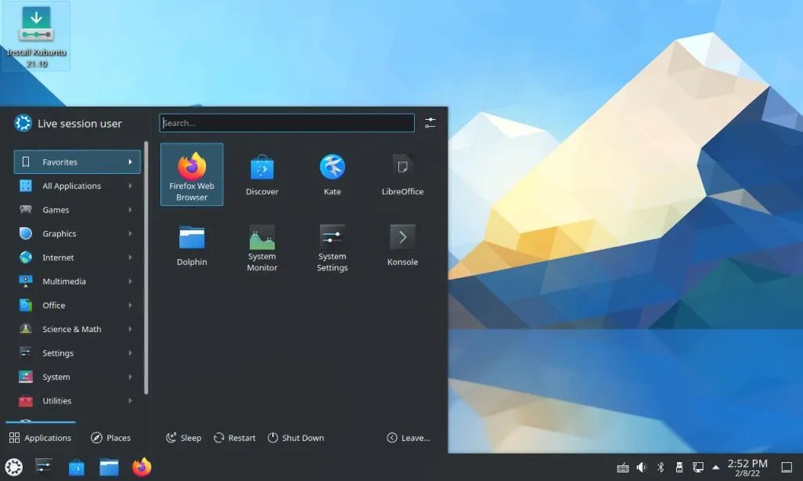The width and height of the screenshot is (803, 481).
Task: Expand hidden system tray icons
Action: point(716,467)
